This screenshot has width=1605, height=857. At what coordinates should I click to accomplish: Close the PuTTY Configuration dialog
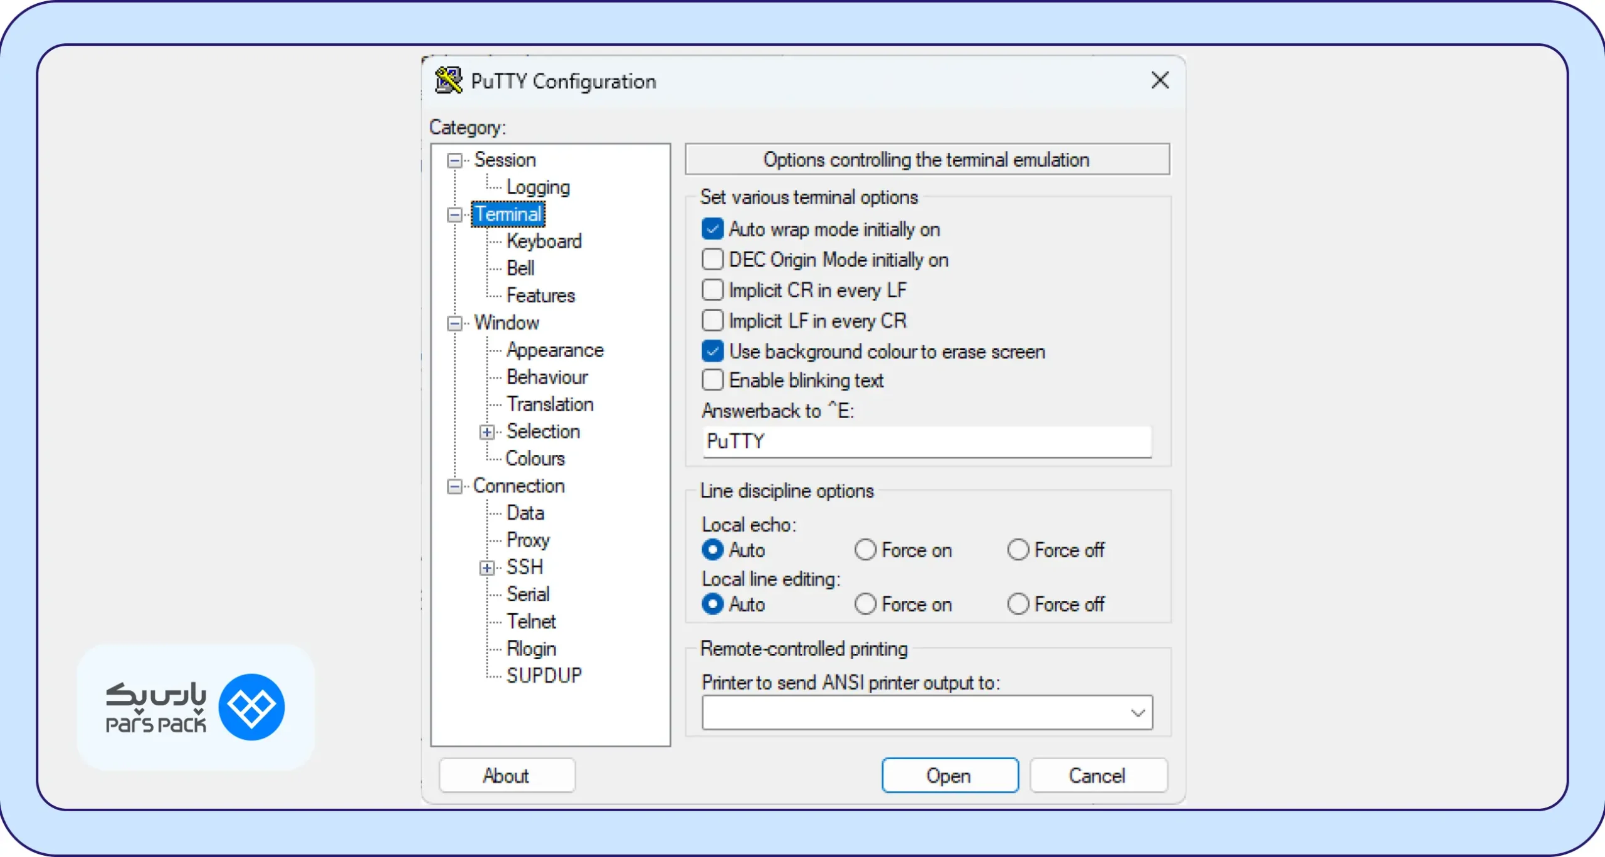pyautogui.click(x=1160, y=80)
